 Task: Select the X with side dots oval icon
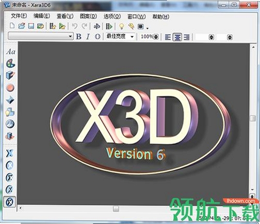10,177
